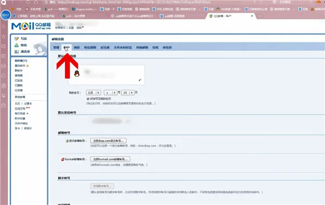Open the 星标邮件 starred mail folder

(x=19, y=66)
